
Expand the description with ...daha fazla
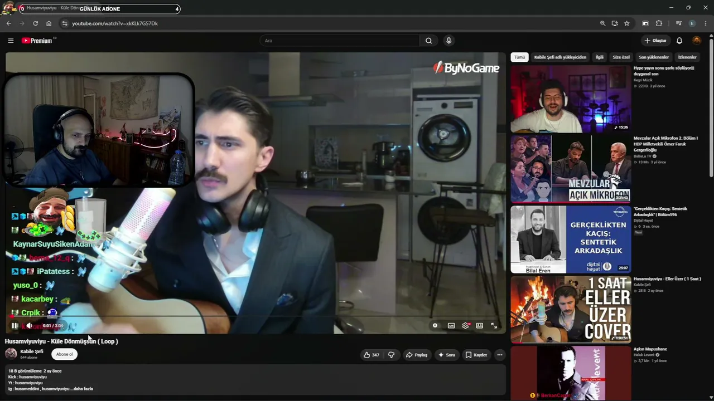(x=83, y=389)
